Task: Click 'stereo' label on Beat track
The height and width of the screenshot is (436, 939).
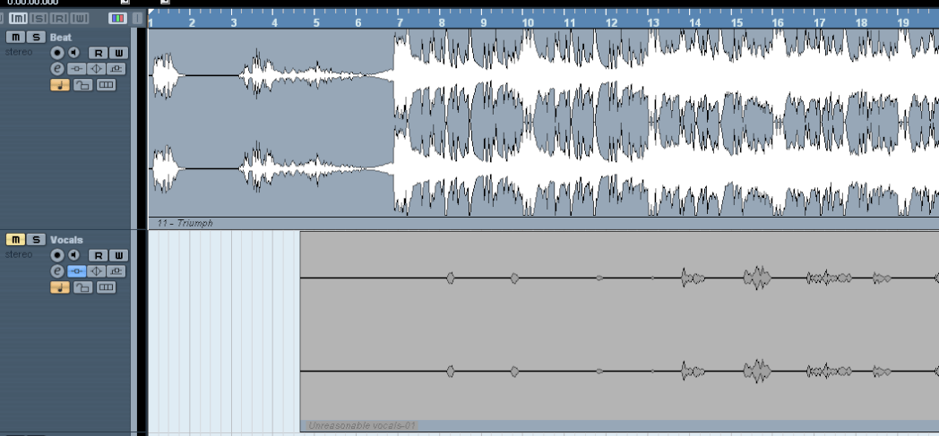Action: 19,52
